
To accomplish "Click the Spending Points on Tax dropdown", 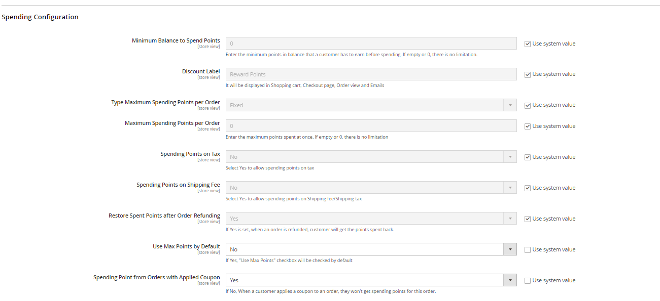I will 371,157.
